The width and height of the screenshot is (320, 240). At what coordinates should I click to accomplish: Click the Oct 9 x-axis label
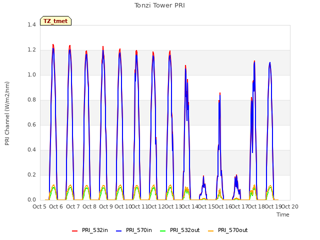point(106,206)
